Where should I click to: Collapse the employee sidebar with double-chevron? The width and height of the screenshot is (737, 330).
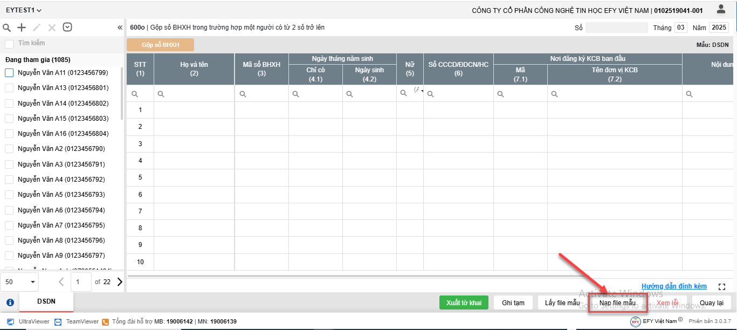(120, 27)
